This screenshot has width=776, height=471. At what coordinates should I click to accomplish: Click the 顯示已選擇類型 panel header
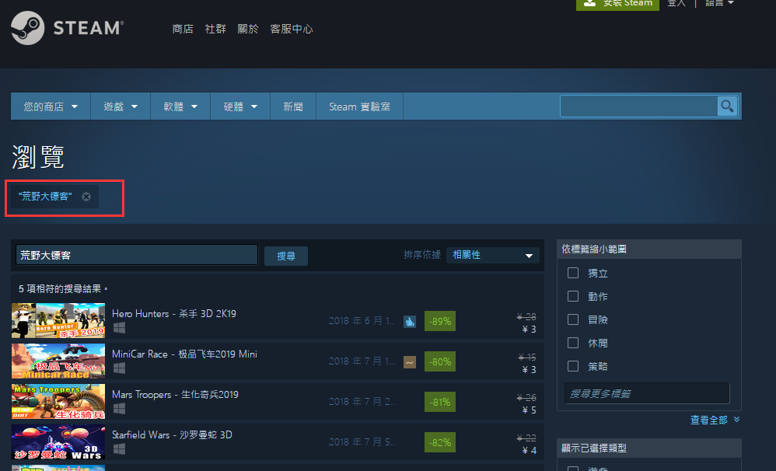648,448
